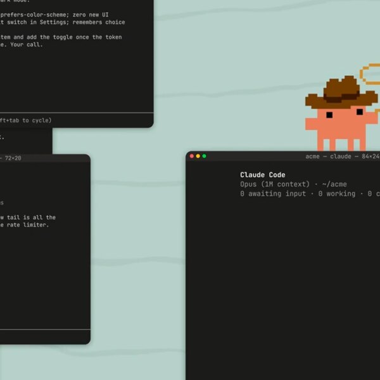The height and width of the screenshot is (380, 380).
Task: Click '0 working' status text
Action: tap(337, 194)
